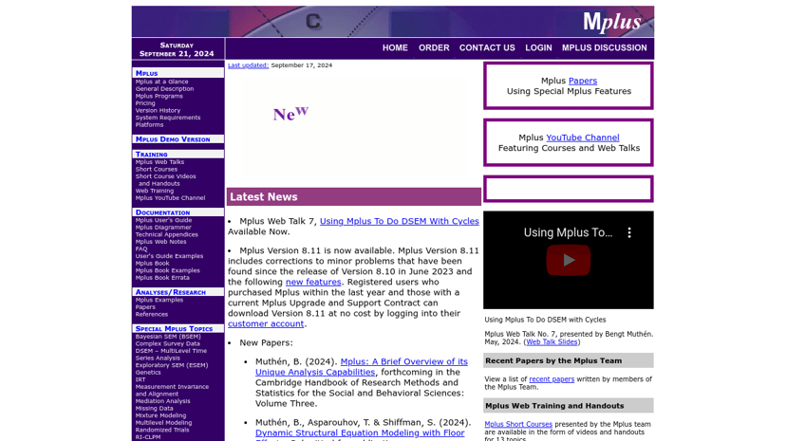Viewport: 786px width, 441px height.
Task: Open User's Guide Examples
Action: [x=169, y=256]
